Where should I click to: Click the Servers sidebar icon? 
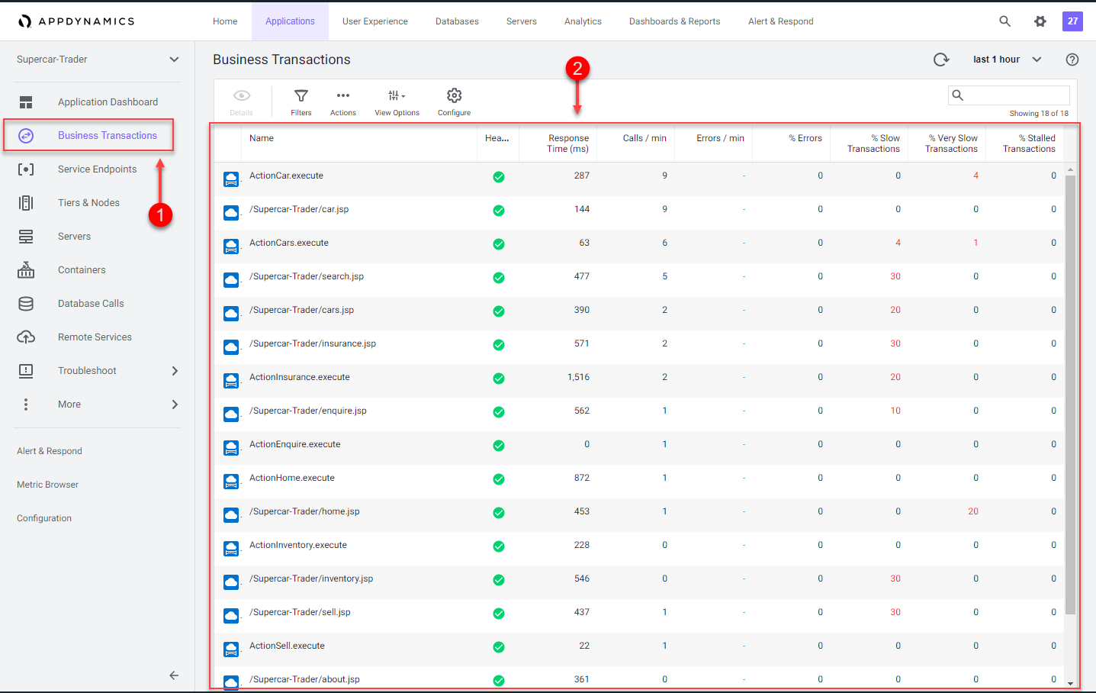click(x=26, y=237)
